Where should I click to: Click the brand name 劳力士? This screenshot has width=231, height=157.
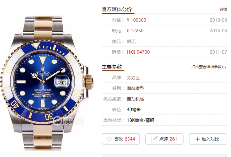click(x=133, y=78)
